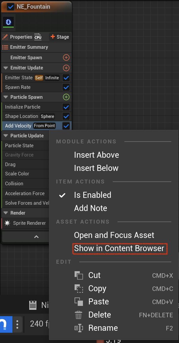The image size is (179, 343).
Task: Disable the Spawn Rate module checkbox
Action: [x=66, y=87]
